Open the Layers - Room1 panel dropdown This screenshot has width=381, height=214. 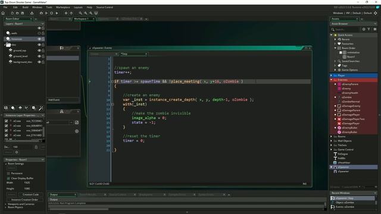[42, 24]
